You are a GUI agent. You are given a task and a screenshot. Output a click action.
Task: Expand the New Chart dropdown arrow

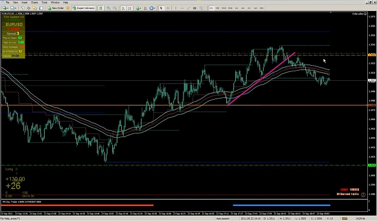coord(8,8)
